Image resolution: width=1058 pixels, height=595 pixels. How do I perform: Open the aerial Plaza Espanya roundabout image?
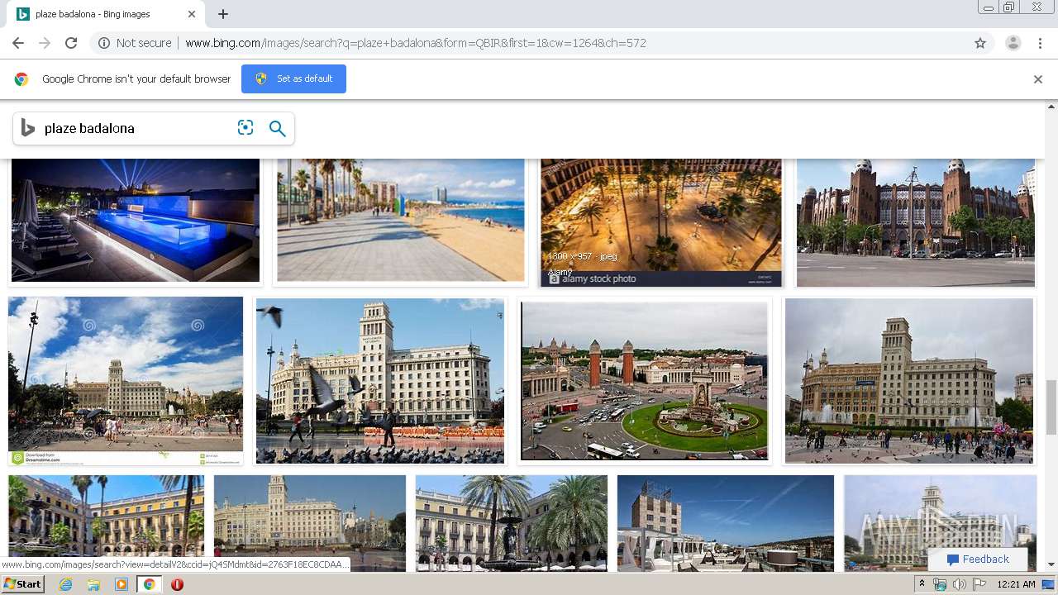[x=645, y=381]
